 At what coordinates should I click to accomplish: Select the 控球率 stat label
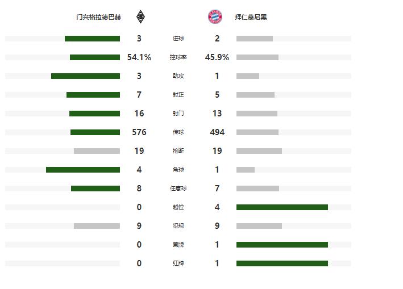pyautogui.click(x=178, y=57)
